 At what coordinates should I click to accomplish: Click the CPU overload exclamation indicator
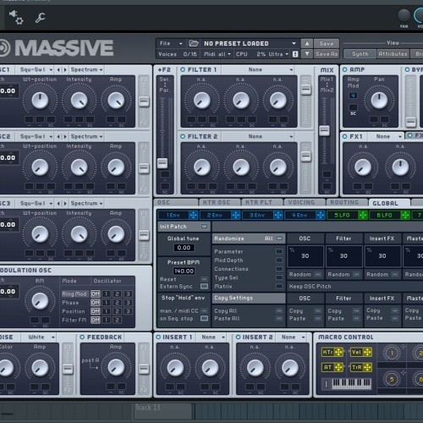tap(295, 54)
